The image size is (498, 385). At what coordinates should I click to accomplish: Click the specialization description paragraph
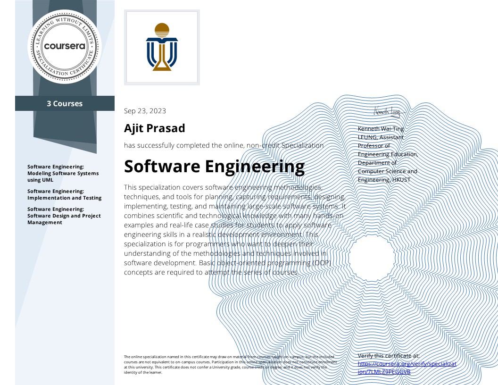pos(235,230)
